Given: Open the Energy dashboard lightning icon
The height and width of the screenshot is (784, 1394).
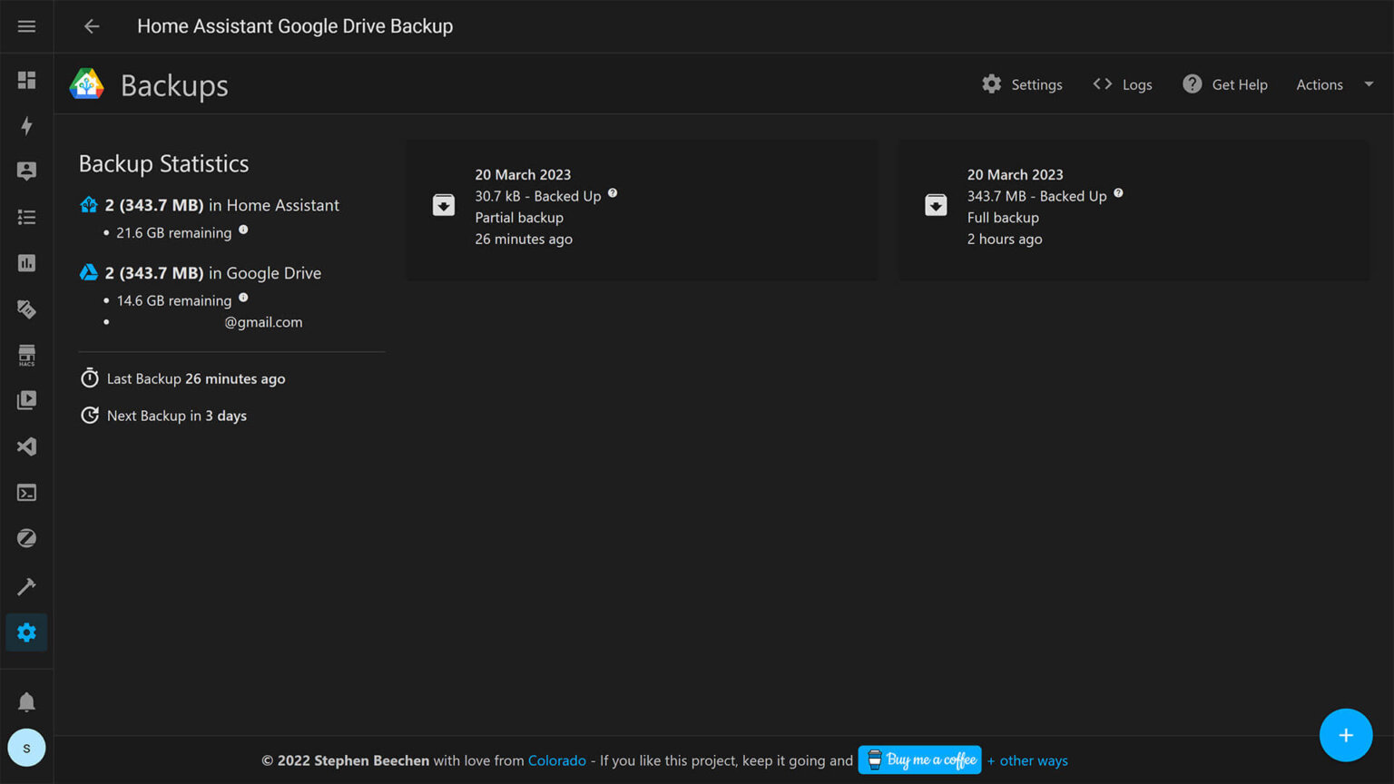Looking at the screenshot, I should pyautogui.click(x=26, y=127).
